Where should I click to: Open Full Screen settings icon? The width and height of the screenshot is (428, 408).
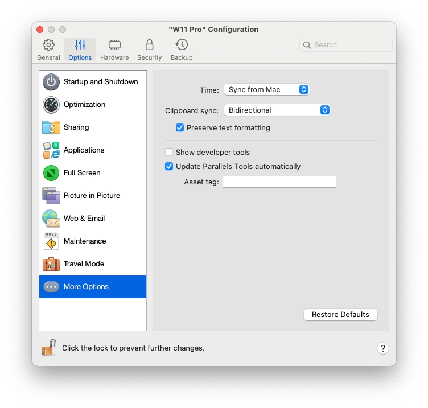[x=51, y=173]
